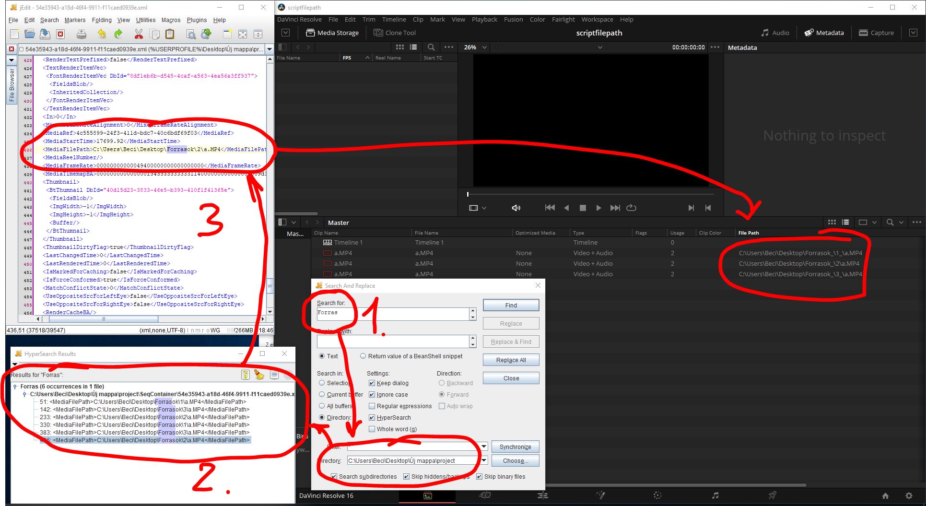
Task: Click jEdit's New File toolbar icon
Action: (x=14, y=34)
